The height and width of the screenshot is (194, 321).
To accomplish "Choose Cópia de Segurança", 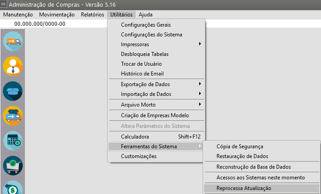I will 240,146.
